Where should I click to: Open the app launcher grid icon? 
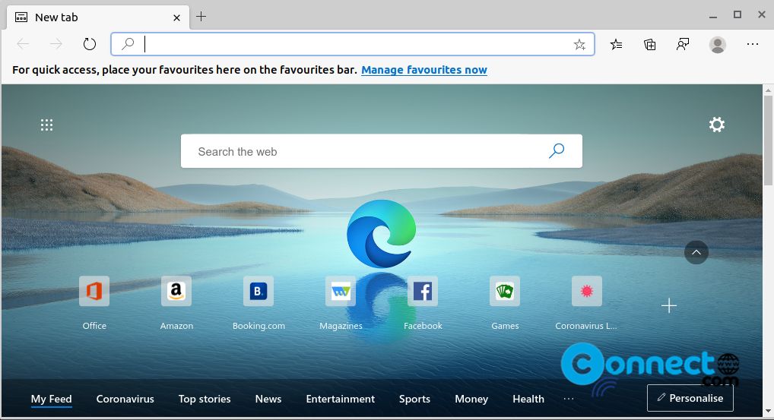[46, 125]
